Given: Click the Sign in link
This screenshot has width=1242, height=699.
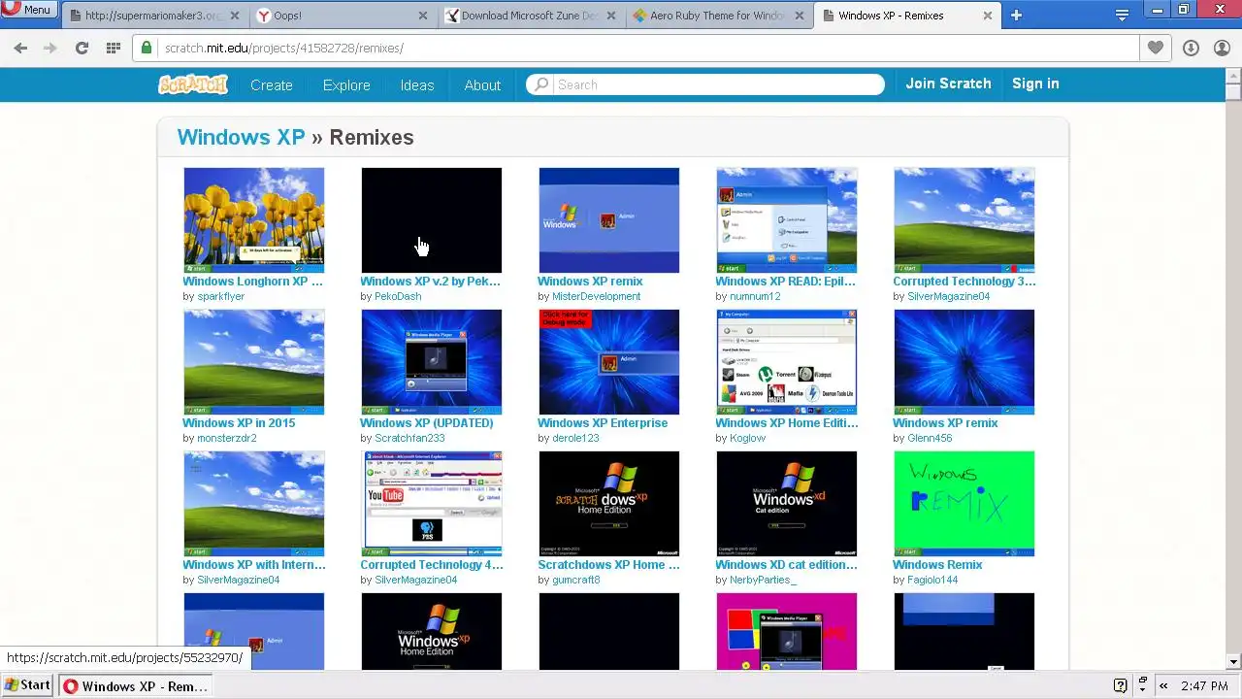Looking at the screenshot, I should point(1035,83).
